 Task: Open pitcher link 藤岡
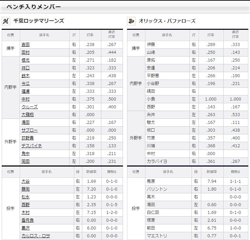25,189
